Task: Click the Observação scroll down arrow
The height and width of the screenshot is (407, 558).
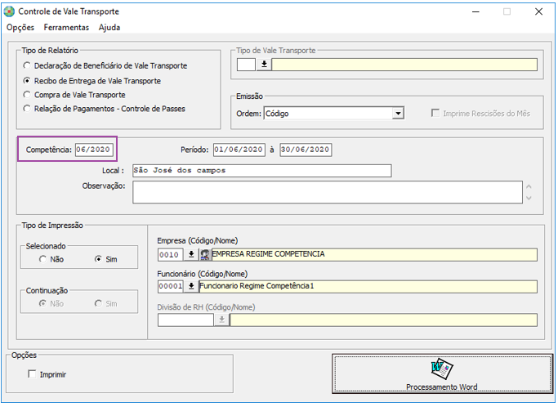Action: pos(529,198)
